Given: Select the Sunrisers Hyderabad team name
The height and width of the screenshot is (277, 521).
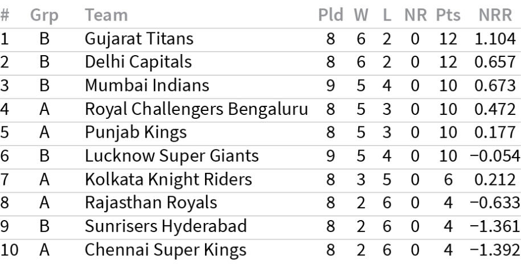Looking at the screenshot, I should pyautogui.click(x=166, y=228).
